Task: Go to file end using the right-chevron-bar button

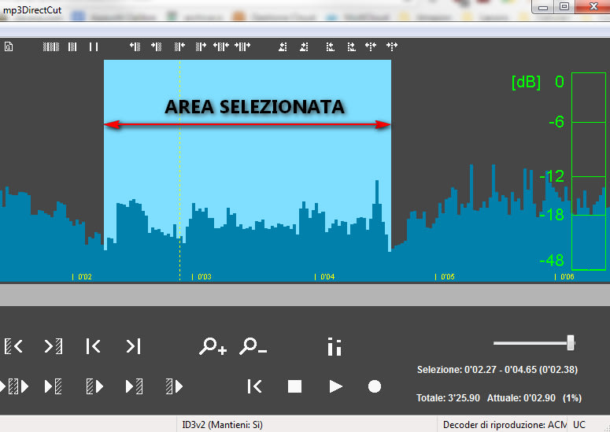Action: coord(133,346)
